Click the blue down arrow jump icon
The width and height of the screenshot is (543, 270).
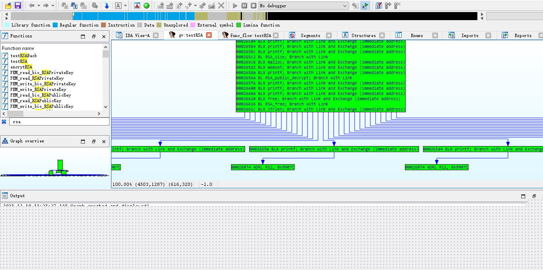coord(106,6)
